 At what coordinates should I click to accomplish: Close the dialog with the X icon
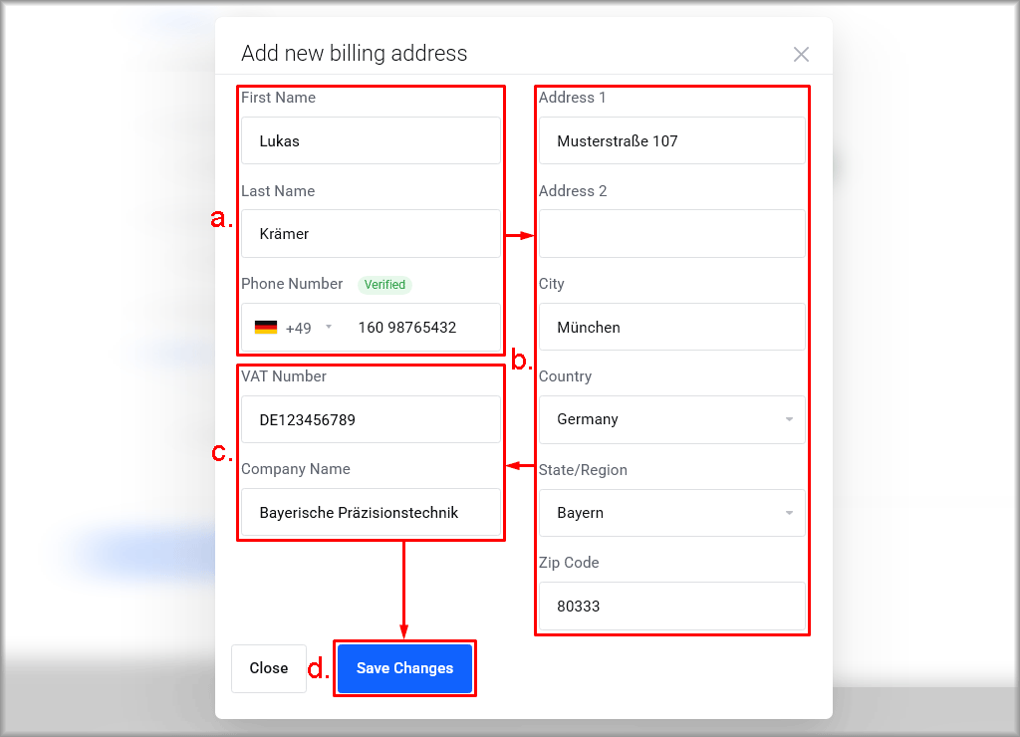point(801,55)
